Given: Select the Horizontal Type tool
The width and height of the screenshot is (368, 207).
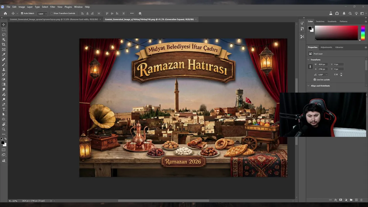Looking at the screenshot, I should point(4,109).
